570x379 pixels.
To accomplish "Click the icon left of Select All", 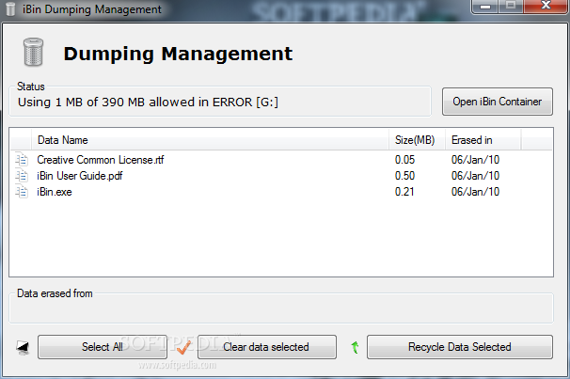I will coord(23,347).
